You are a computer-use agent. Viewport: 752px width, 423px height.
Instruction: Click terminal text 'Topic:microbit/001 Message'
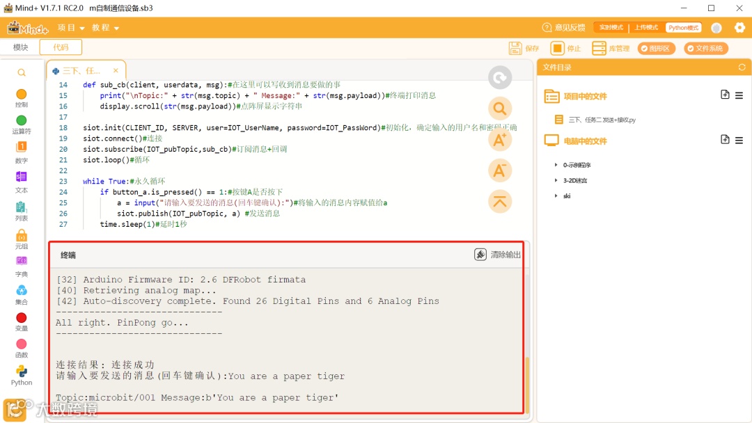pos(197,398)
